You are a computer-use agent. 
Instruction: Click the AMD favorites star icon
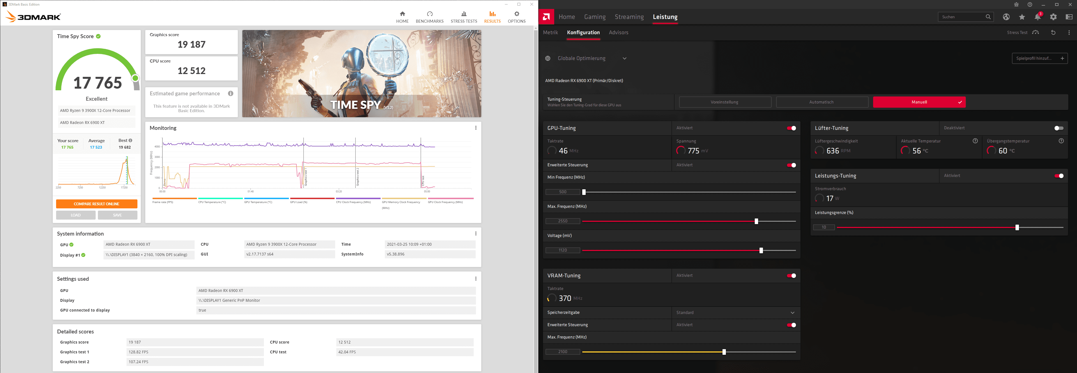[x=1022, y=17]
